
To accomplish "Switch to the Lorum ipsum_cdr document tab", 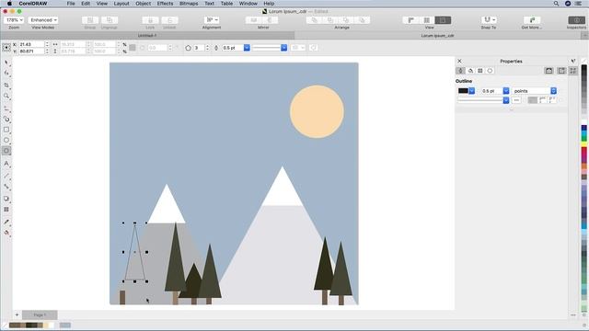I will click(x=438, y=36).
